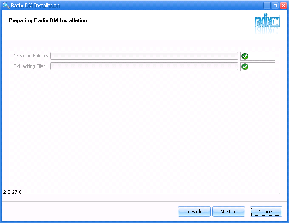Minimize the installer window
Screen dimensions: 289x223
pyautogui.click(x=266, y=6)
